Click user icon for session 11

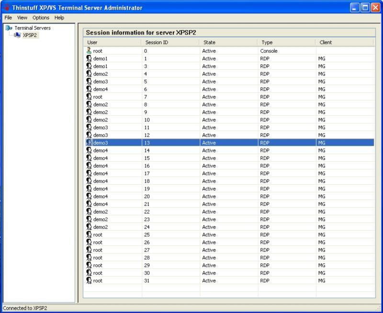[89, 127]
